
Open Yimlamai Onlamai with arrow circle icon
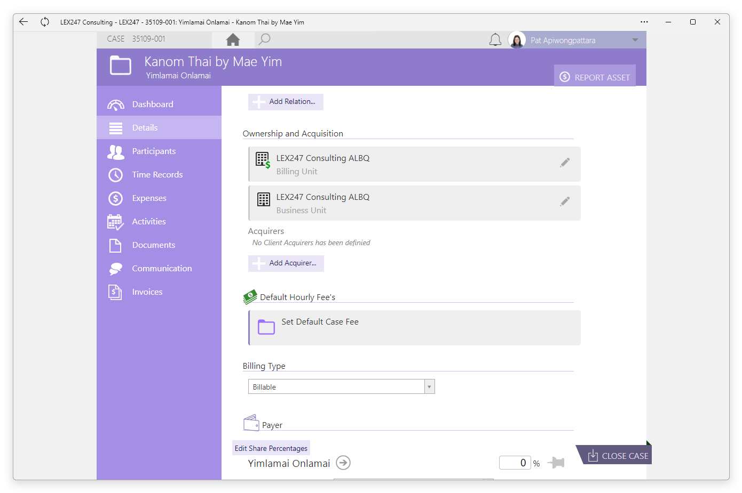pos(343,463)
